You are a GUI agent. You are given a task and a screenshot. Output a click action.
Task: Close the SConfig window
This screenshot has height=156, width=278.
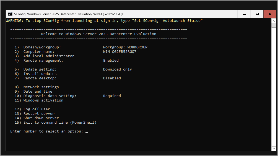(x=270, y=14)
